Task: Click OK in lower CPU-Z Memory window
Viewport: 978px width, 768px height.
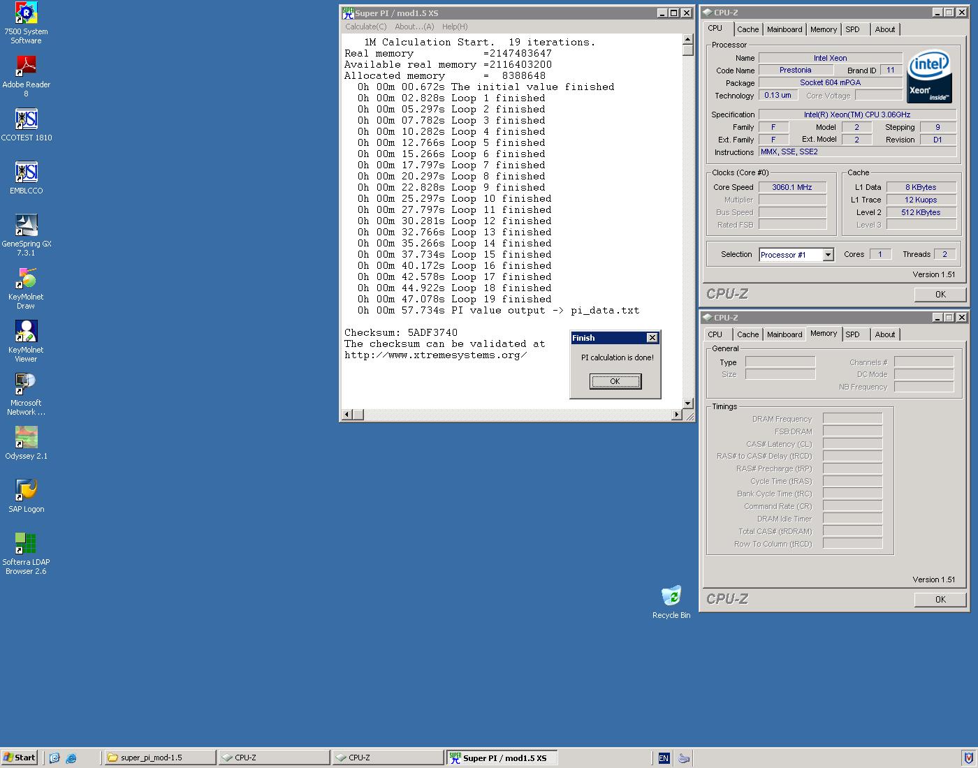Action: click(x=940, y=600)
